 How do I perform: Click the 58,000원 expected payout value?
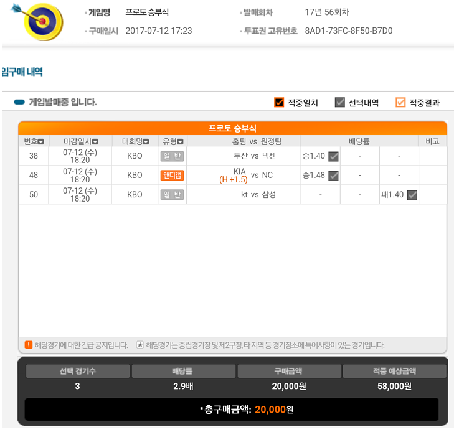pyautogui.click(x=394, y=387)
